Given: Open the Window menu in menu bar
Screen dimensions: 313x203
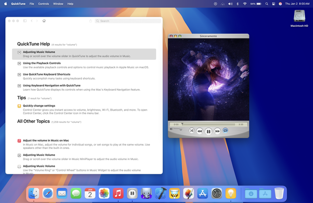Looking at the screenshot, I should tap(58, 4).
